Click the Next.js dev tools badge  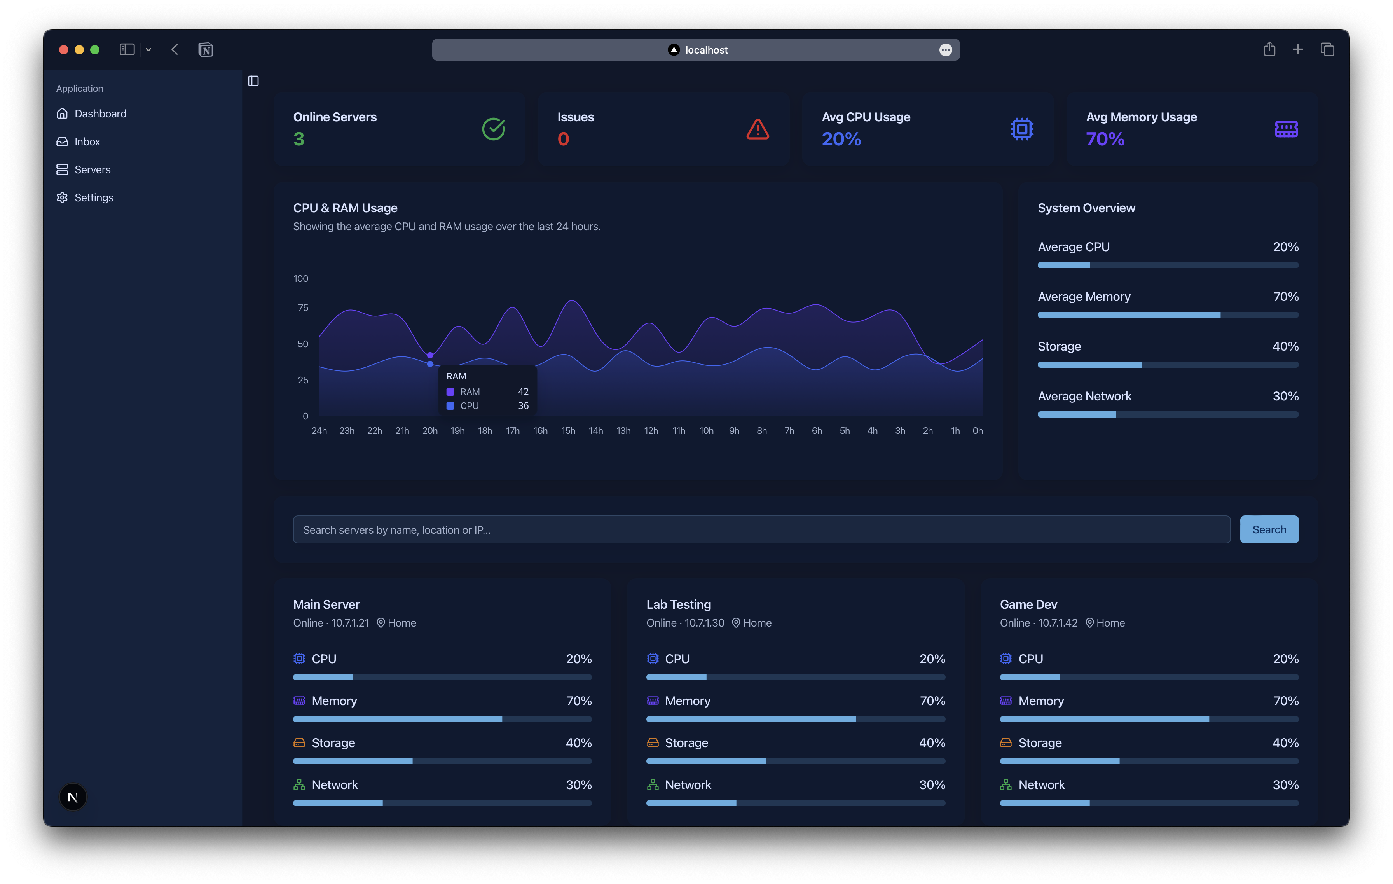pyautogui.click(x=73, y=797)
